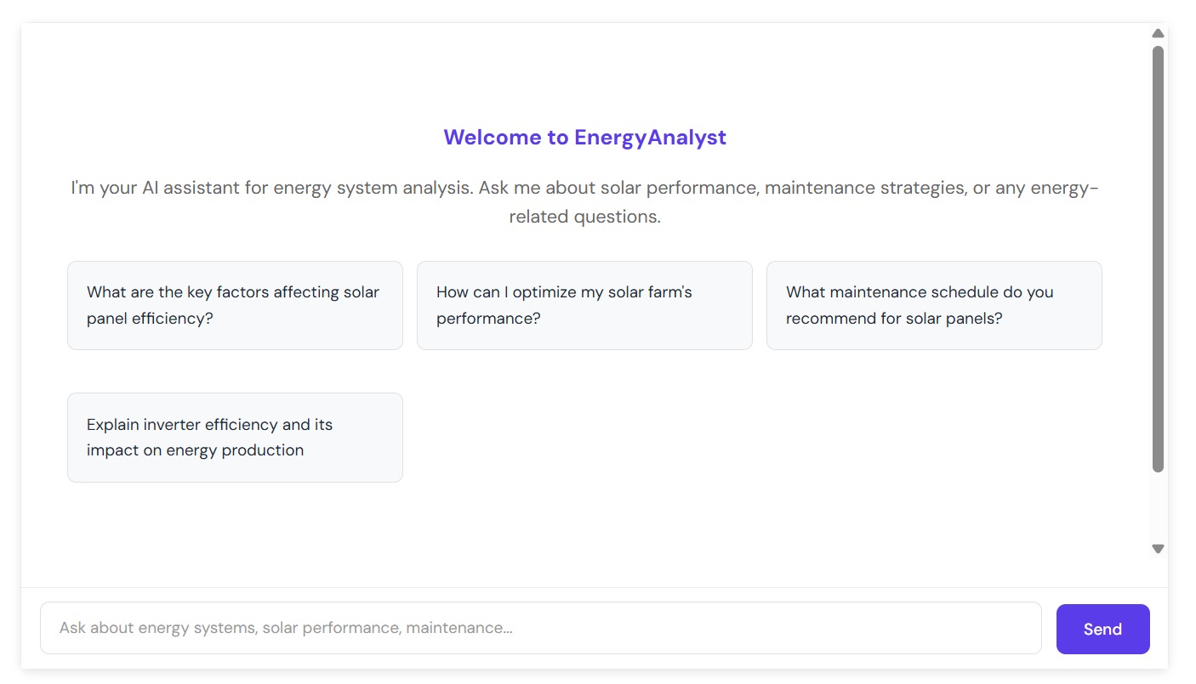Ask 'What are the key factors' suggested question
The width and height of the screenshot is (1196, 684).
(x=235, y=305)
